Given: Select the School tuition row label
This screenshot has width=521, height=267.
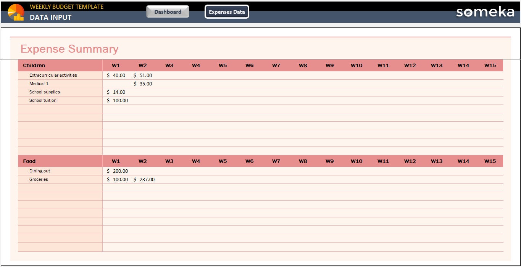Looking at the screenshot, I should pos(43,100).
